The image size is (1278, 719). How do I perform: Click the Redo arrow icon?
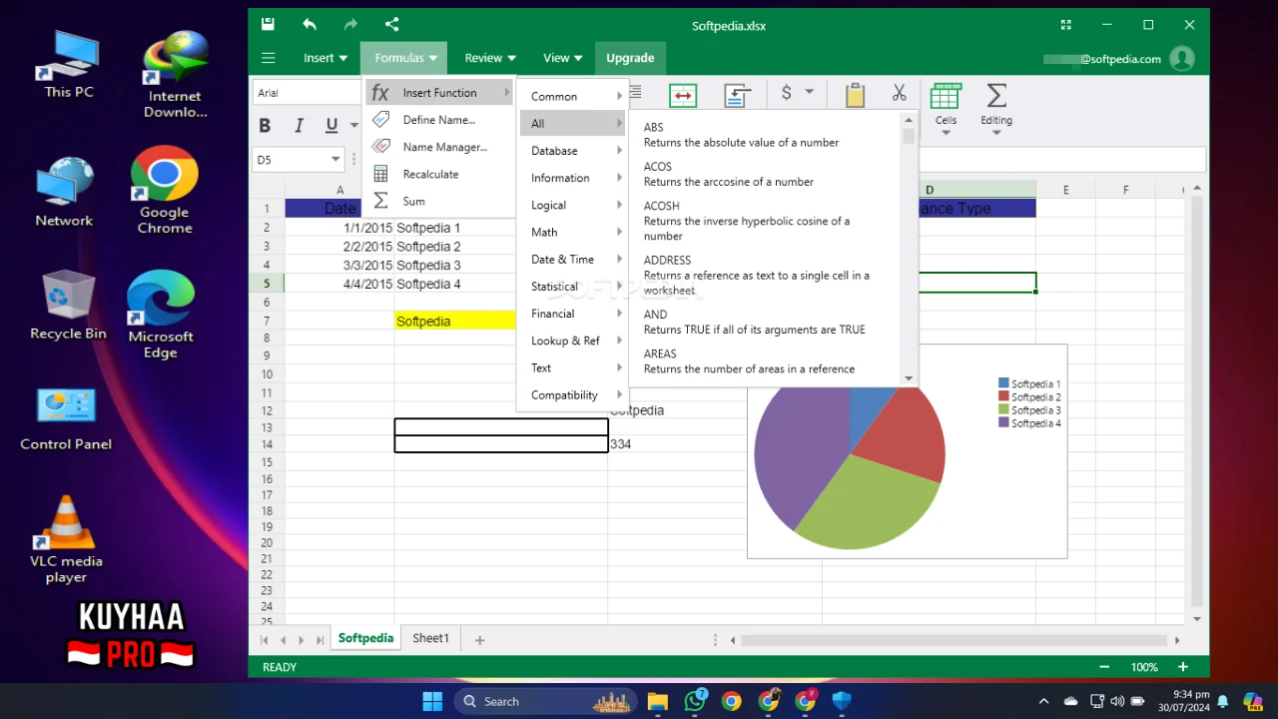click(350, 25)
